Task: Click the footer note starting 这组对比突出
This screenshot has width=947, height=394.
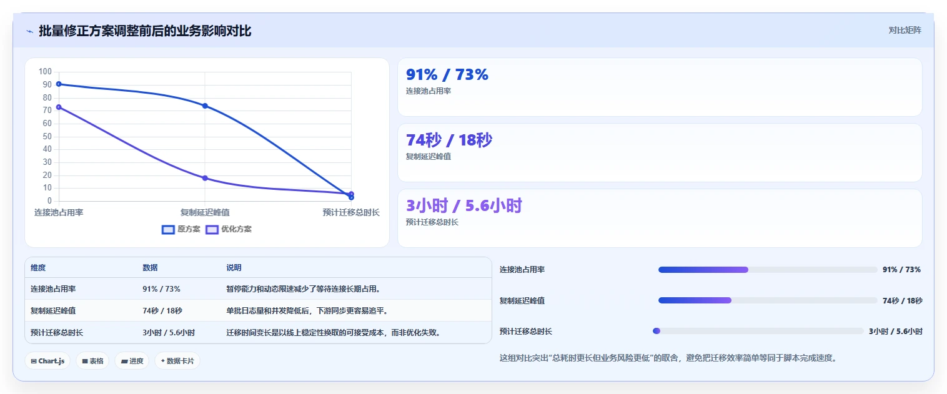Action: (x=667, y=358)
